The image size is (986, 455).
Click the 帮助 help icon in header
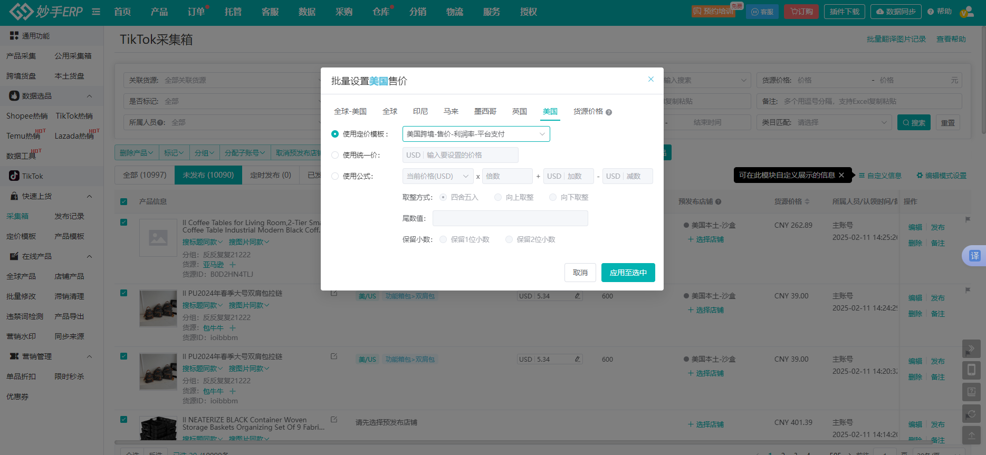(931, 12)
